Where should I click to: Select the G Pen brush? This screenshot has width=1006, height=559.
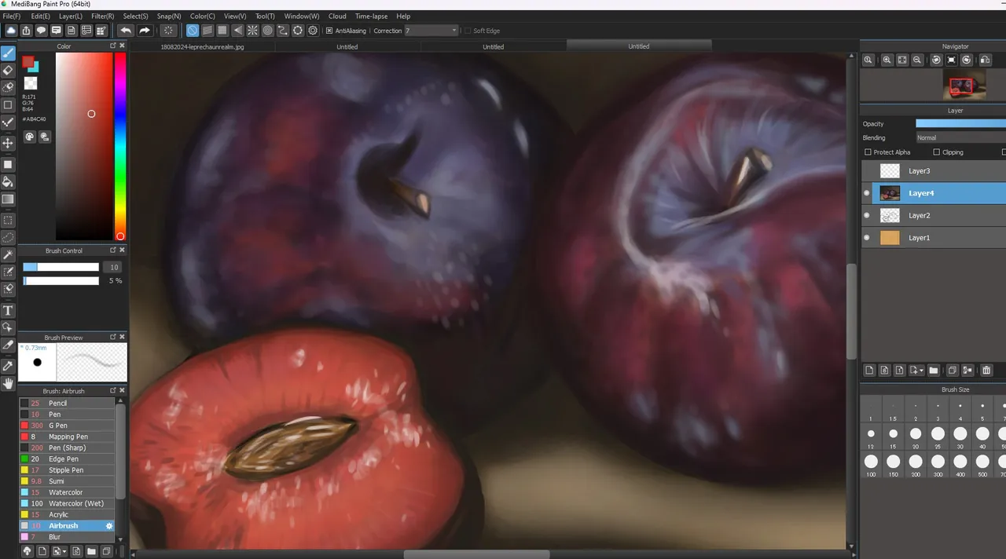click(68, 426)
